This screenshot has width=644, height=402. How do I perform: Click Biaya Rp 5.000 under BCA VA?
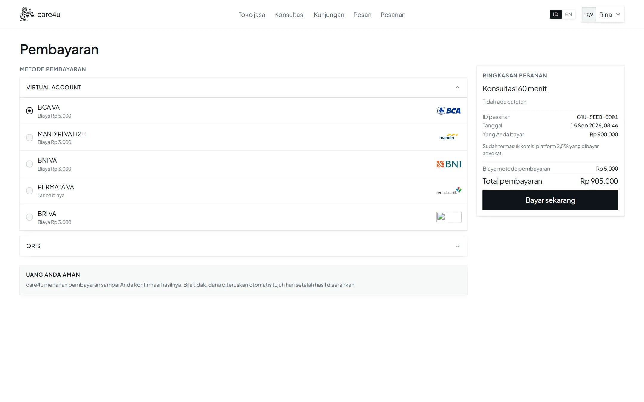(x=54, y=116)
